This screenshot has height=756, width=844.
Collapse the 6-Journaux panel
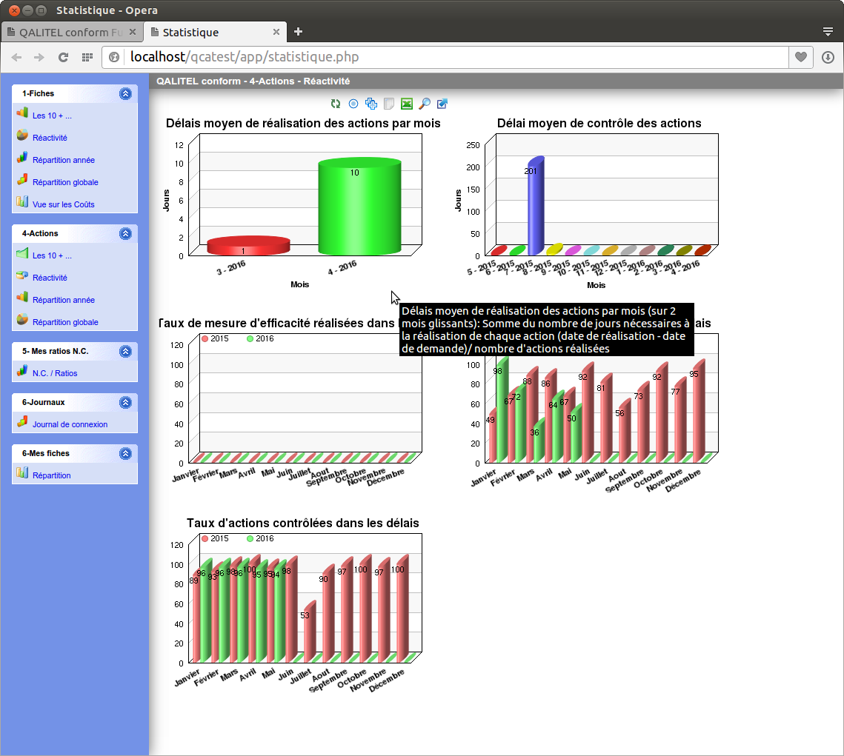click(x=126, y=402)
